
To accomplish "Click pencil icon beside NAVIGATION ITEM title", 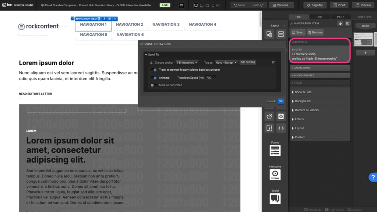I will click(292, 24).
